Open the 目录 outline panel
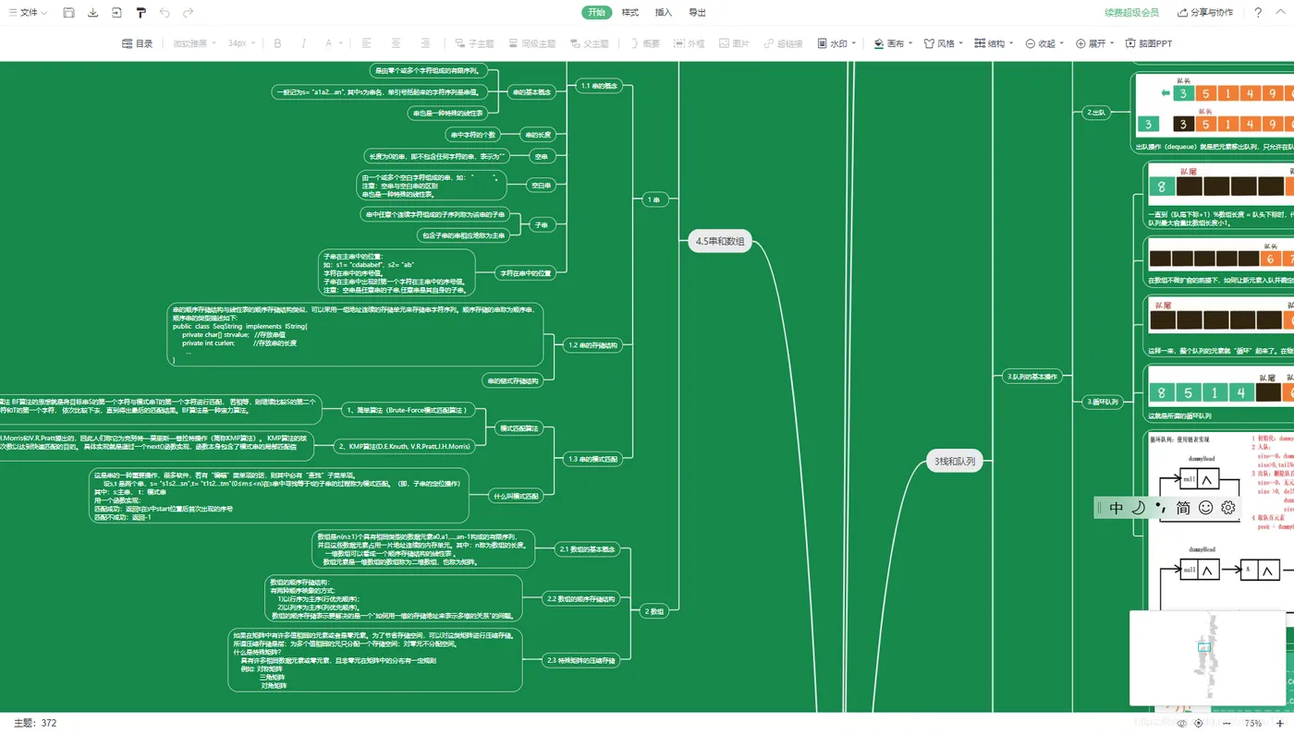Screen dimensions: 1294x734 138,43
